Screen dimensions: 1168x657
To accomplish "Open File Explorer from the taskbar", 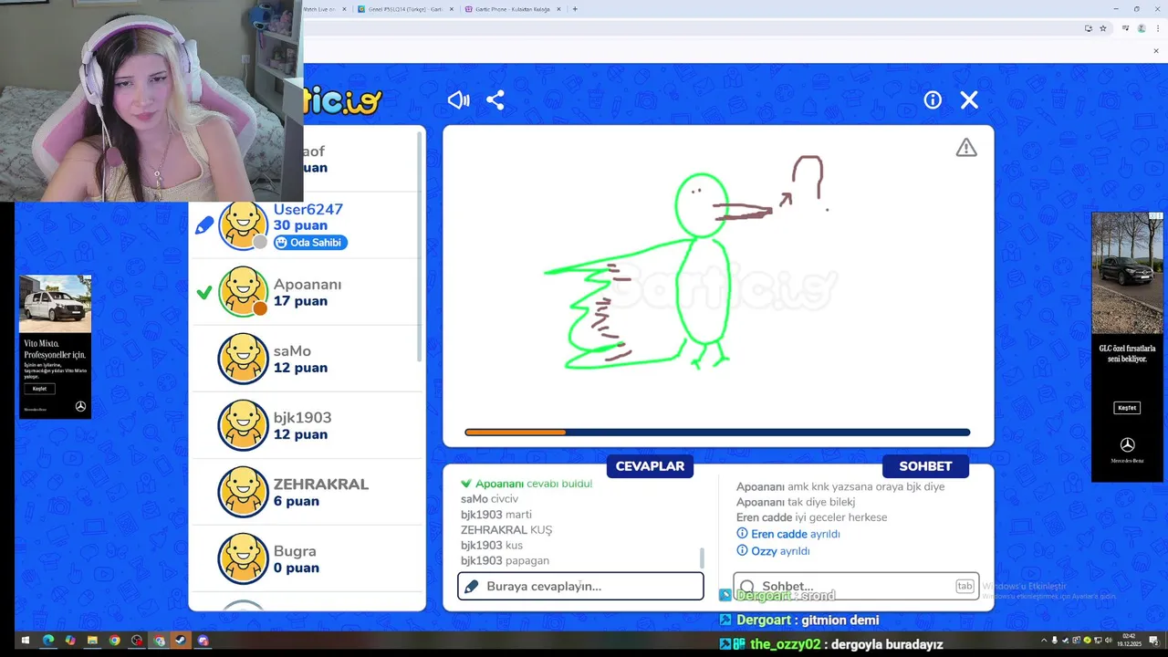I will point(92,641).
